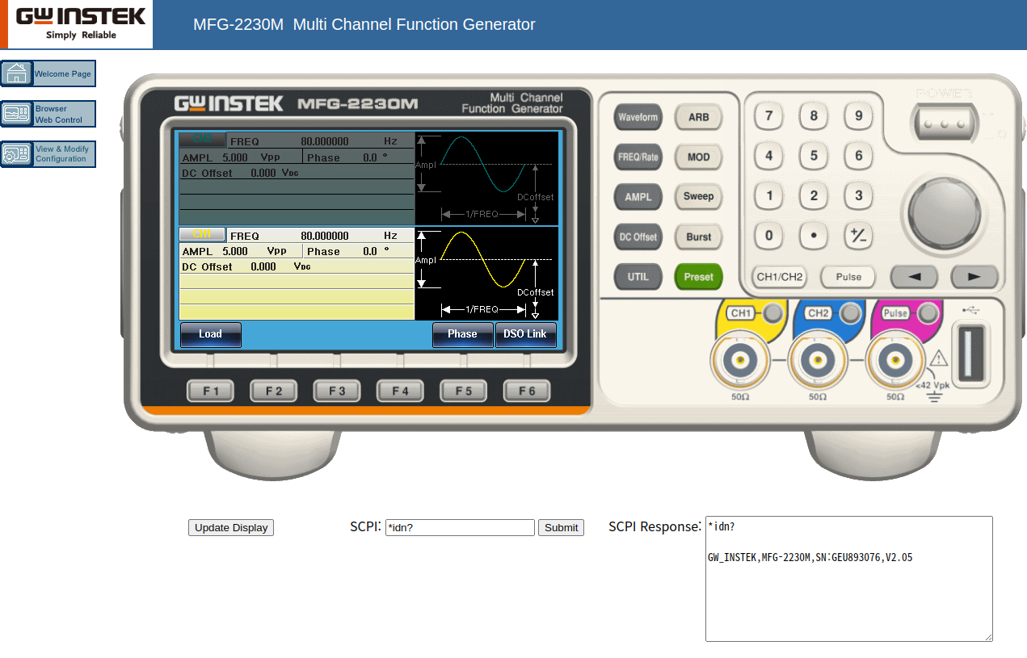Click the DC Offset key
This screenshot has width=1027, height=658.
pos(638,237)
